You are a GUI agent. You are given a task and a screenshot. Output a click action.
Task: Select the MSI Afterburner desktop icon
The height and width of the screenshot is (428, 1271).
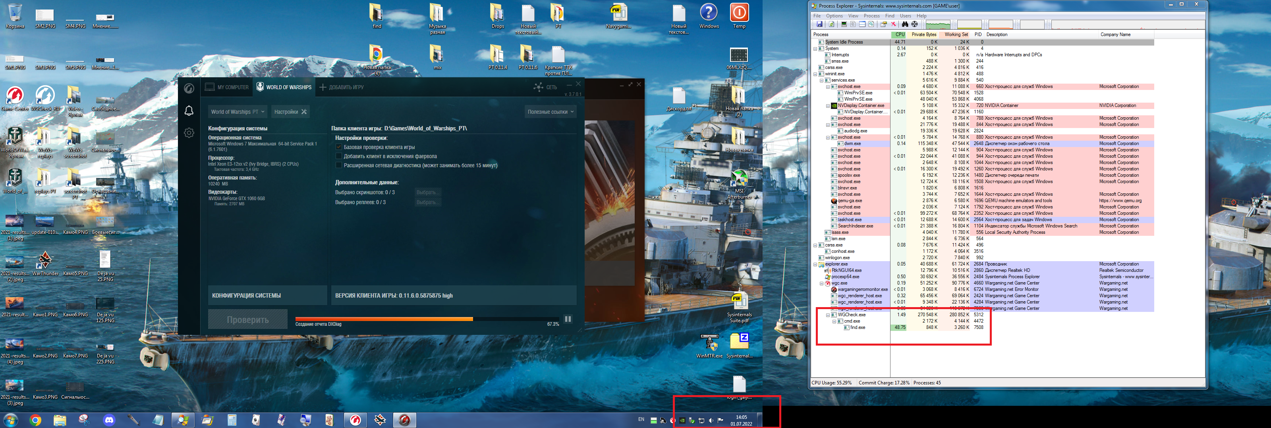739,184
